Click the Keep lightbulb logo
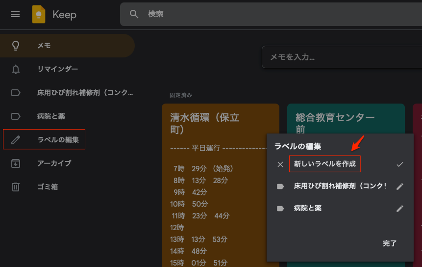This screenshot has width=422, height=267. point(39,14)
